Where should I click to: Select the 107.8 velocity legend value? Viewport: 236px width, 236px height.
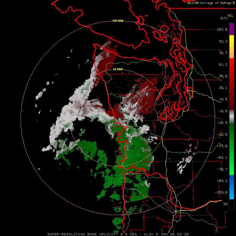pyautogui.click(x=222, y=29)
